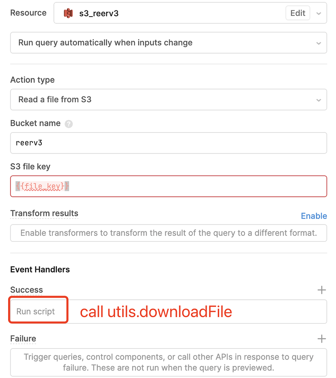
Task: Click the Failure section header
Action: (23, 339)
